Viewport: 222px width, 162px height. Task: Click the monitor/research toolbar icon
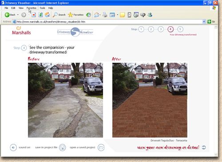136,15
